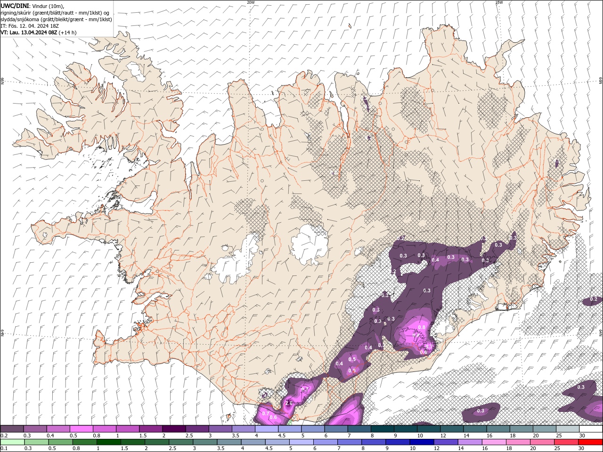This screenshot has width=603, height=452.
Task: Click the white swatch above 30 in the top legend
Action: click(591, 429)
